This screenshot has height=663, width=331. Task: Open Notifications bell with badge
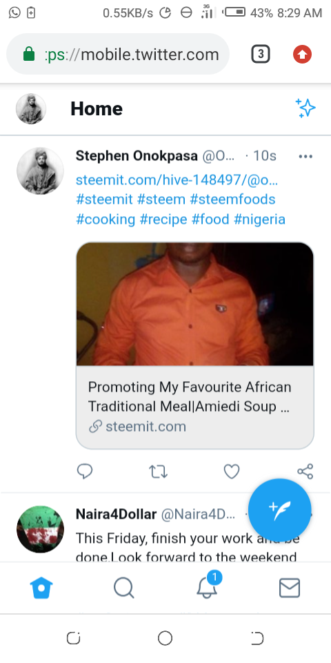click(x=208, y=586)
